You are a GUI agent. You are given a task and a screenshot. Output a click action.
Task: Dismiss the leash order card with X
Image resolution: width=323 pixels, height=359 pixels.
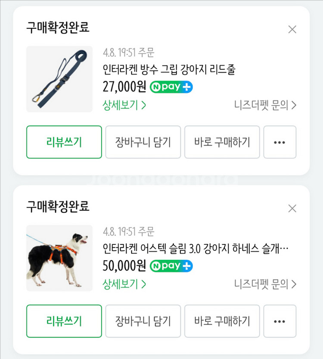pos(292,29)
